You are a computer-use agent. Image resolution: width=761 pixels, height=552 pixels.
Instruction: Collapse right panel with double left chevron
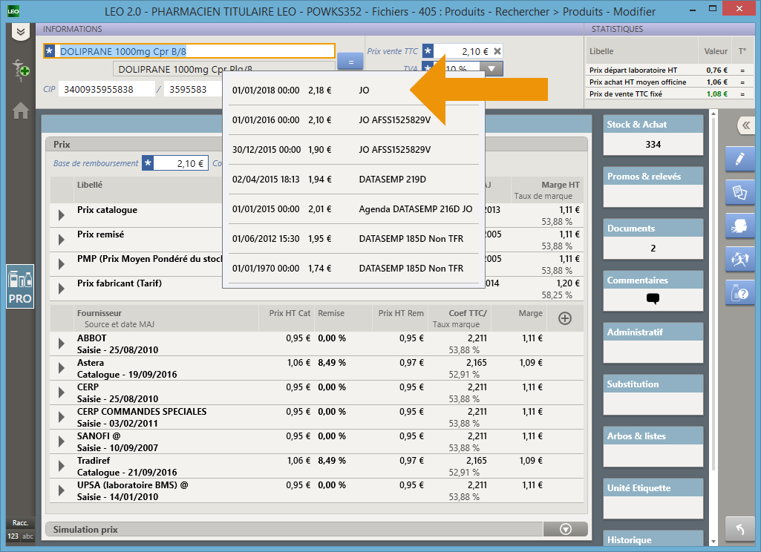(x=745, y=125)
